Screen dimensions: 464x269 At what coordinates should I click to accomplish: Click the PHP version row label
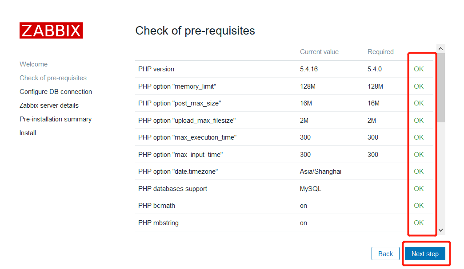(156, 69)
